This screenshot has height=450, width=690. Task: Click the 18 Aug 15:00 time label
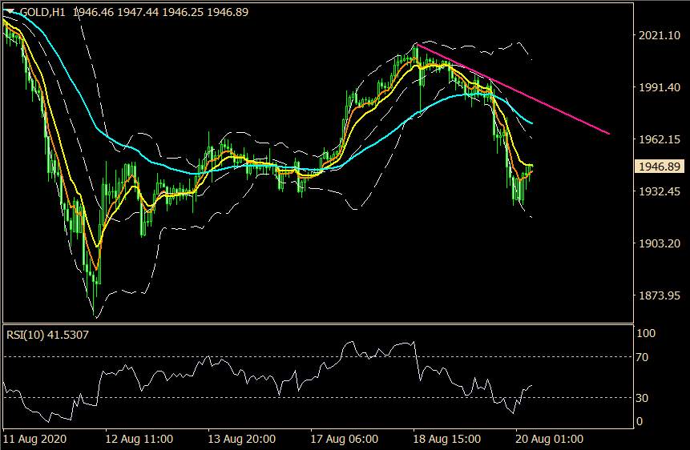446,439
